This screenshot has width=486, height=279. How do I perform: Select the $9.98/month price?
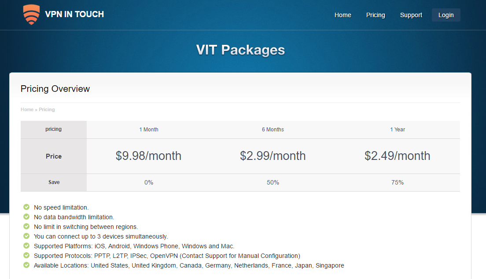click(x=148, y=156)
